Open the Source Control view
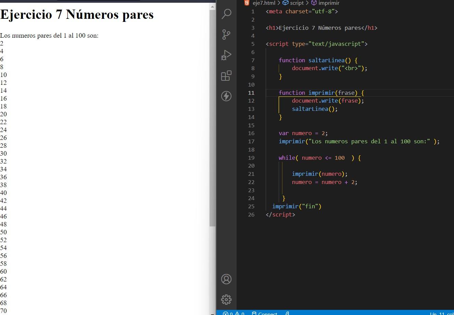454x315 pixels. 226,35
